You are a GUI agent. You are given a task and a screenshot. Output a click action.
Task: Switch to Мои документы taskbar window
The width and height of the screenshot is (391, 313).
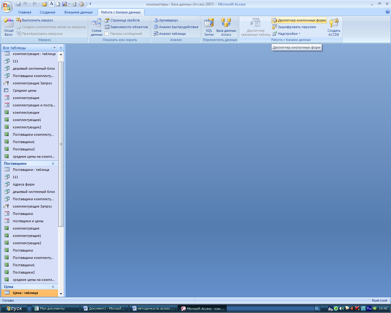coord(56,308)
